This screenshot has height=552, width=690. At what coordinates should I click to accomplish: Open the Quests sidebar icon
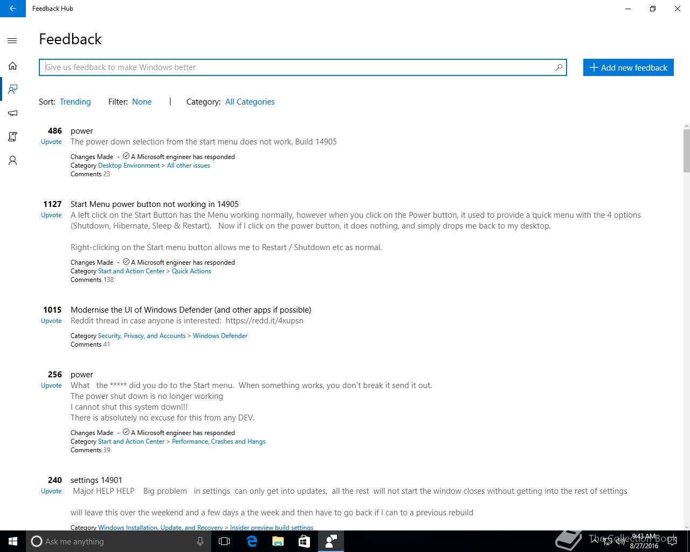click(x=12, y=136)
